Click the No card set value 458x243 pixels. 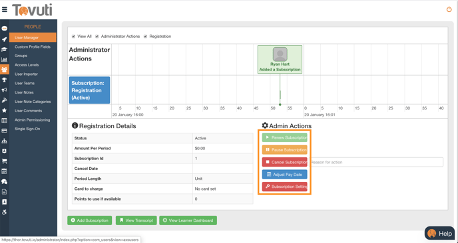pyautogui.click(x=205, y=189)
